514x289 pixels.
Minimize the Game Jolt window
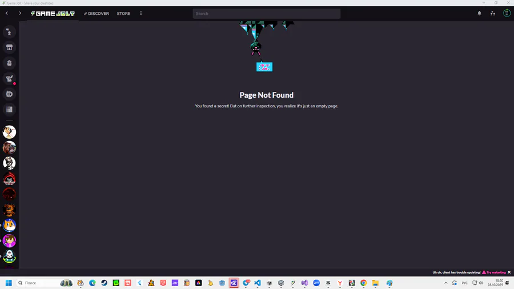(484, 3)
